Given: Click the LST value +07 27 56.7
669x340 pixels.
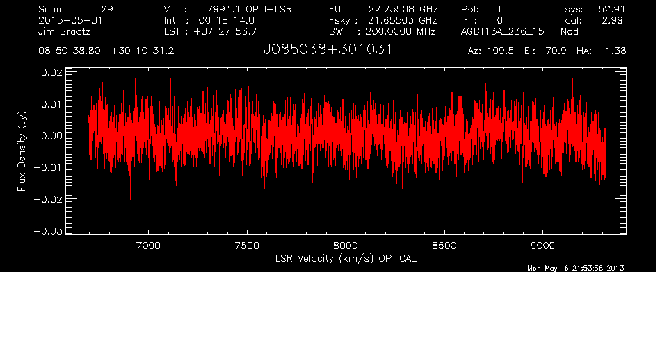Looking at the screenshot, I should click(x=225, y=31).
